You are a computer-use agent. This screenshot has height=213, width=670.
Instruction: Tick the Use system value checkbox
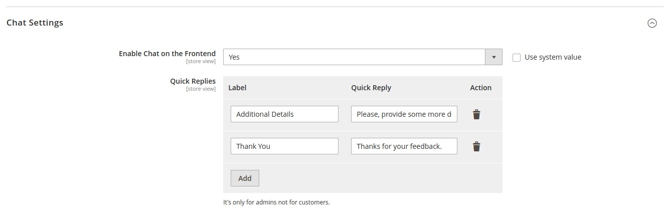click(x=517, y=58)
